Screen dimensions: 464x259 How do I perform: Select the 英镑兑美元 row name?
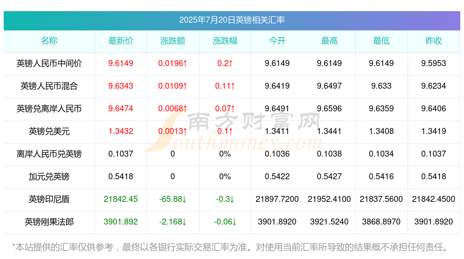click(x=49, y=131)
